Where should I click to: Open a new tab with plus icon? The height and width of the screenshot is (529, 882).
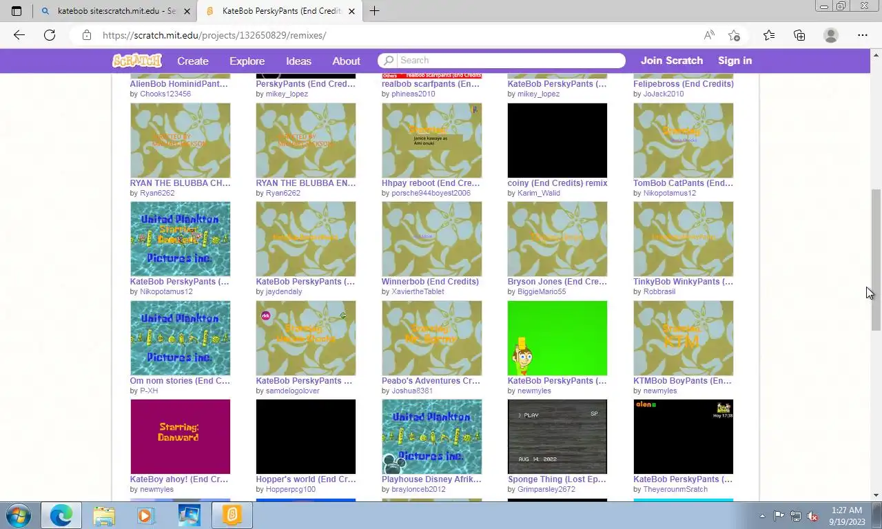[x=374, y=11]
